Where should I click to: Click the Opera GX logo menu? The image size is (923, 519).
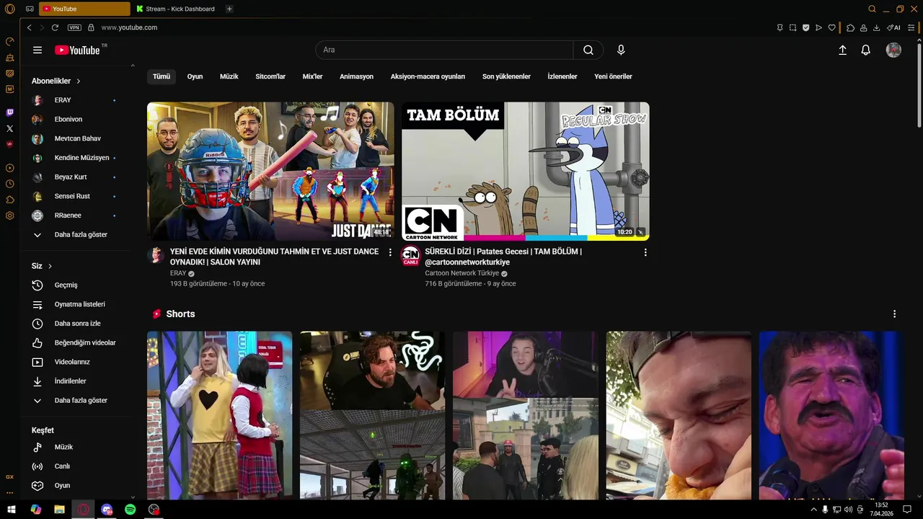(10, 9)
